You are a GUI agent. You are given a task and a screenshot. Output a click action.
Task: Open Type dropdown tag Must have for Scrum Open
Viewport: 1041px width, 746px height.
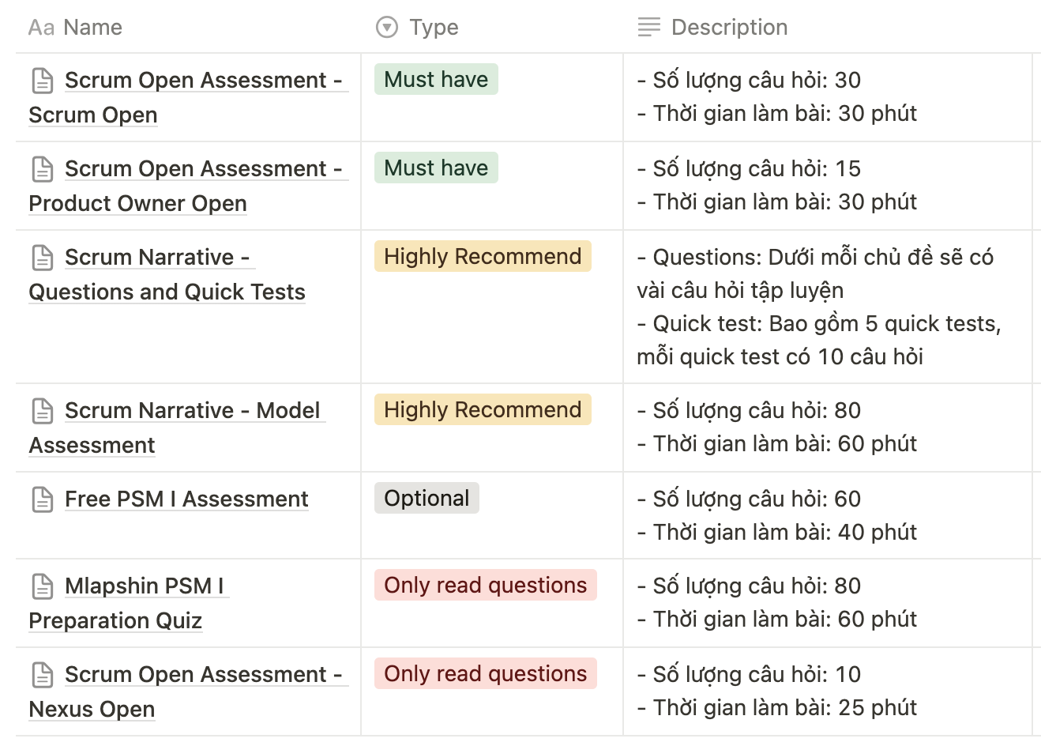tap(436, 79)
